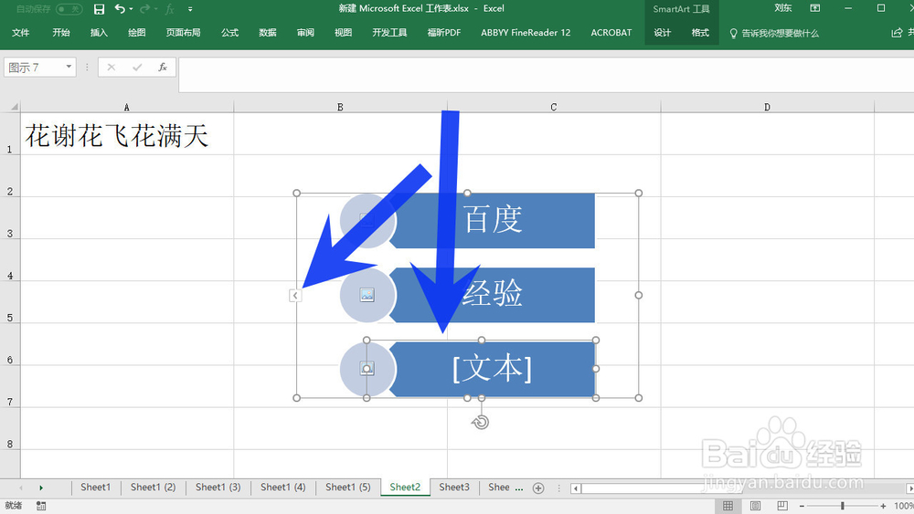Click the zoom slider handle
The width and height of the screenshot is (914, 514).
coord(843,506)
